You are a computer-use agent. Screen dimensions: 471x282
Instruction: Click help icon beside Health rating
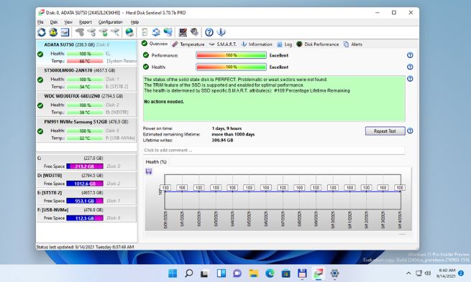410,67
